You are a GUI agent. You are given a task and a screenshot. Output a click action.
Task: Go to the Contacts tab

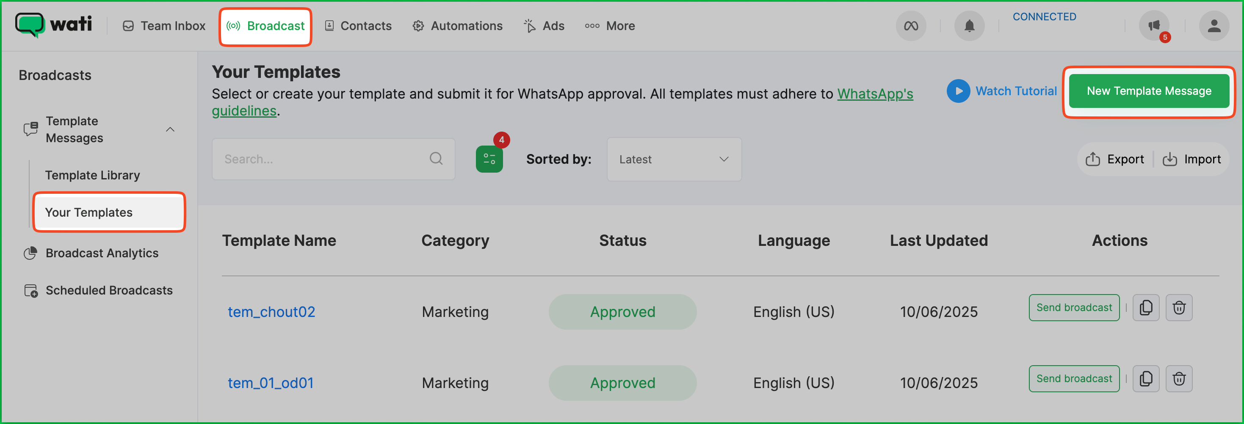tap(358, 25)
